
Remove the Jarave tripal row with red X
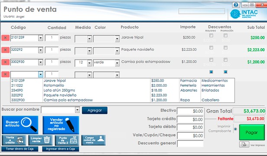(x=6, y=38)
